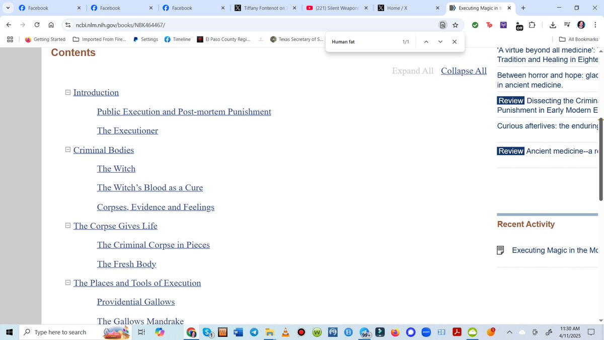
Task: Click the green checkmark extension icon
Action: click(475, 25)
